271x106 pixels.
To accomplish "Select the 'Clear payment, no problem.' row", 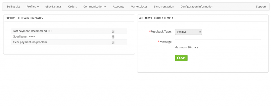I will tap(69, 42).
